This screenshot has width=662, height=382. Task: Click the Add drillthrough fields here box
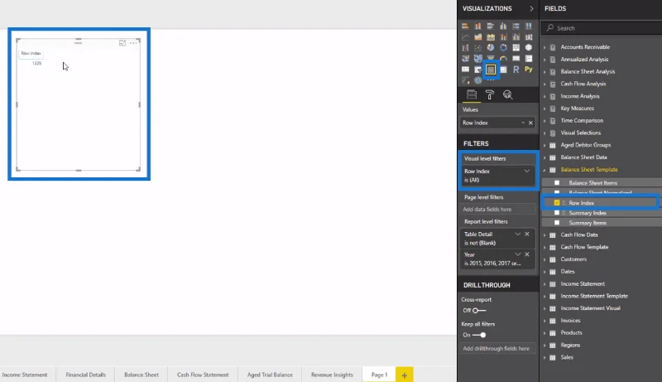tap(498, 349)
